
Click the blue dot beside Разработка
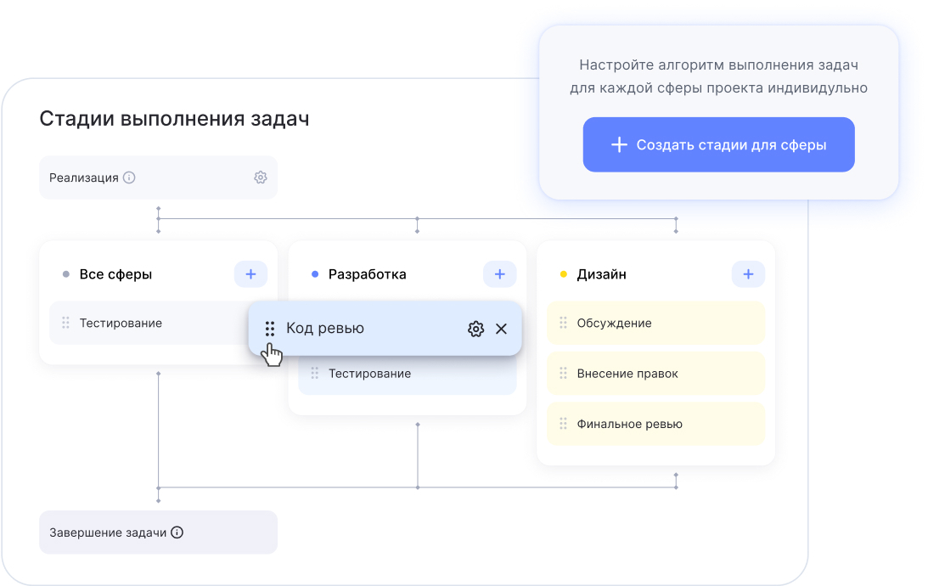pyautogui.click(x=315, y=274)
